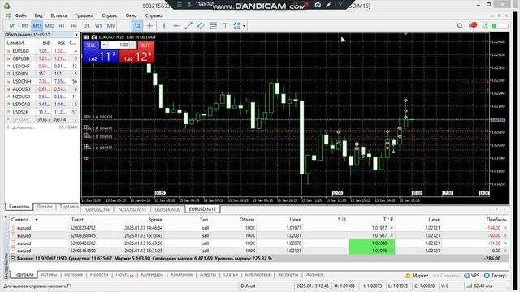The width and height of the screenshot is (520, 292).
Task: Open the Журнал tab in toolbox
Action: coord(314,275)
